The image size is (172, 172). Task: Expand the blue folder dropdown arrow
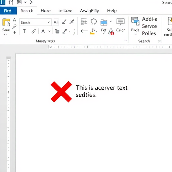click(x=111, y=21)
